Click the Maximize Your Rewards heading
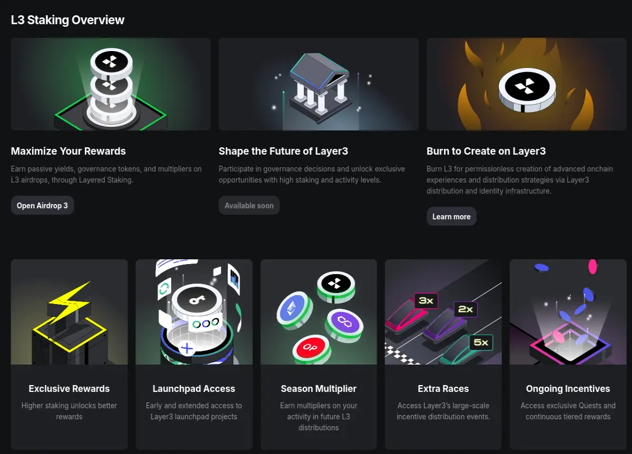 68,152
